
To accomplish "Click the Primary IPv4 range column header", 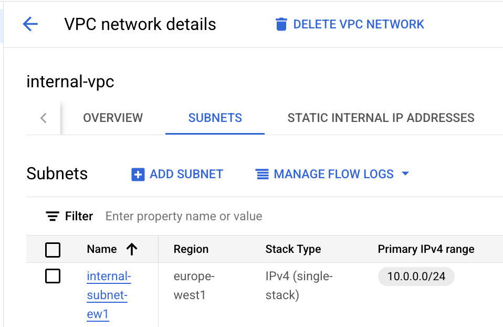I will [x=426, y=249].
